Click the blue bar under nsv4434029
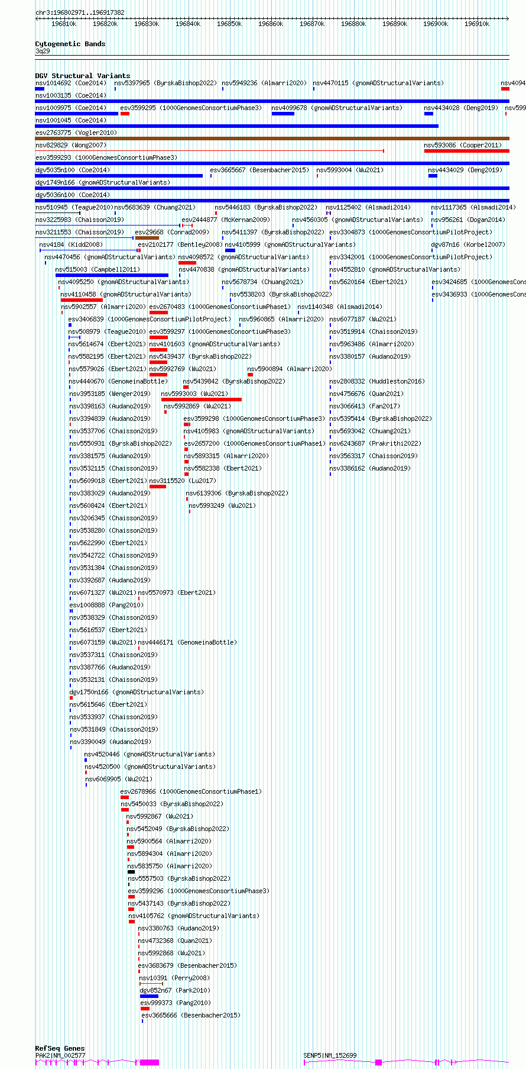This screenshot has width=526, height=1069. (433, 176)
